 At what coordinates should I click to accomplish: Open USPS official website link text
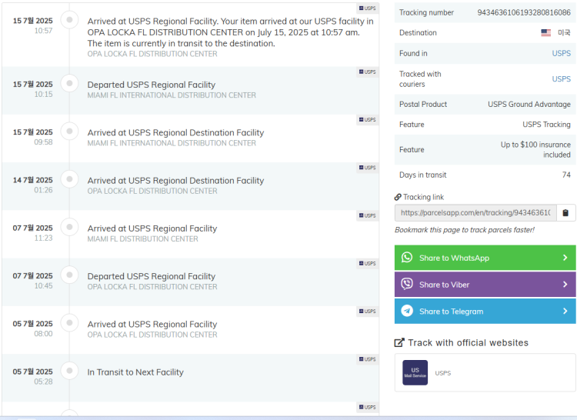442,373
